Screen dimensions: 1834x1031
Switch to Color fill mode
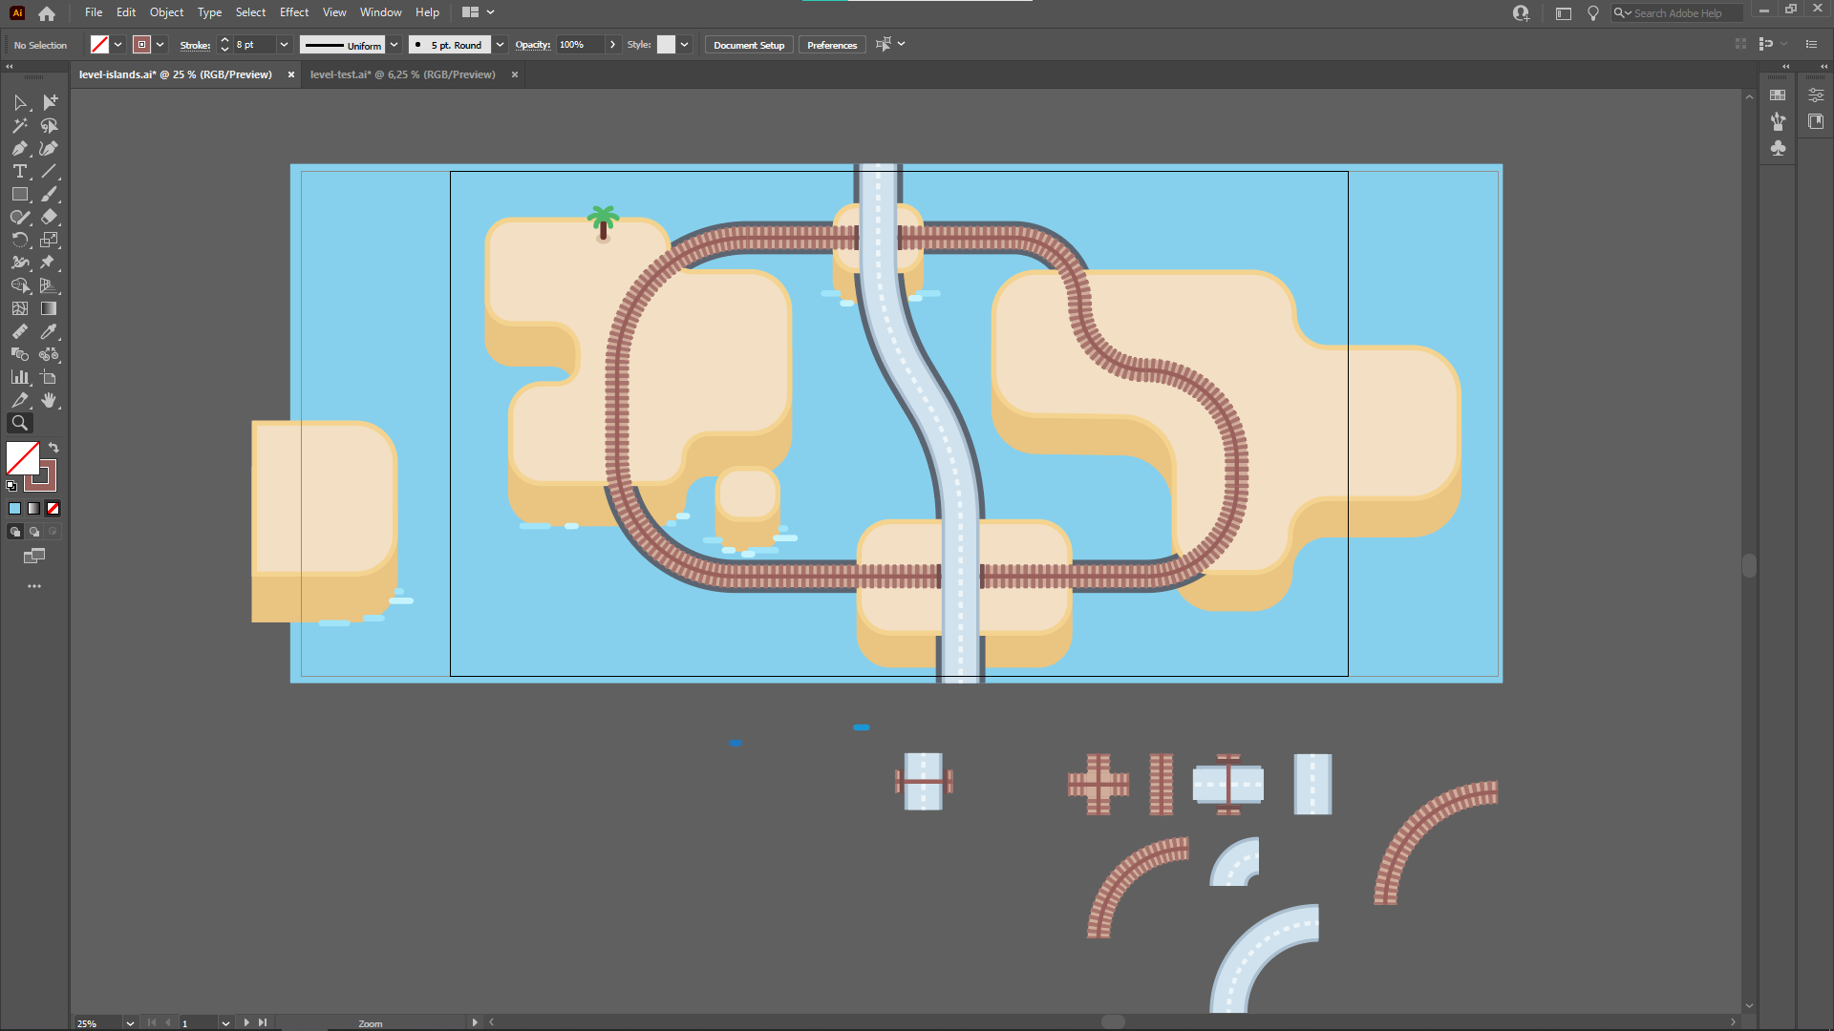(x=14, y=509)
